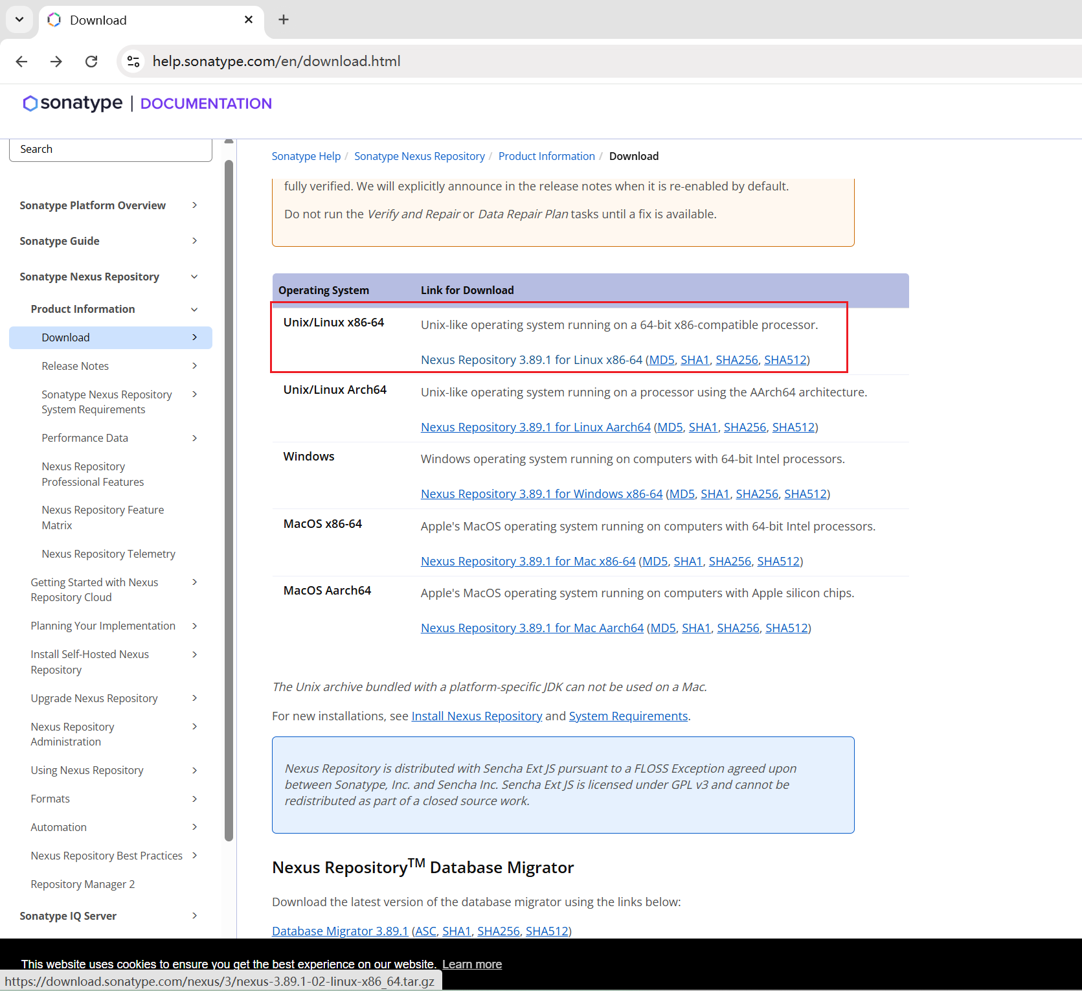This screenshot has width=1082, height=991.
Task: Reload the current page
Action: coord(91,62)
